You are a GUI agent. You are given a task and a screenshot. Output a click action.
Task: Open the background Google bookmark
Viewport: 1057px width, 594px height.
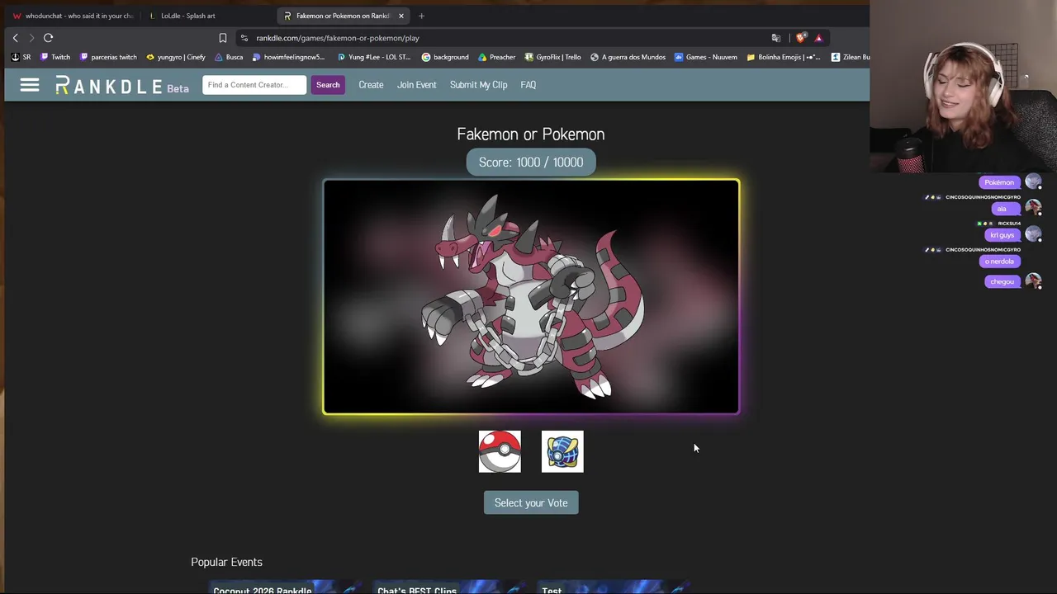[x=445, y=57]
